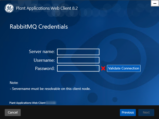The image size is (159, 119).
Task: Click the Plant Applications Web Client 8.2 title
Action: point(47,8)
